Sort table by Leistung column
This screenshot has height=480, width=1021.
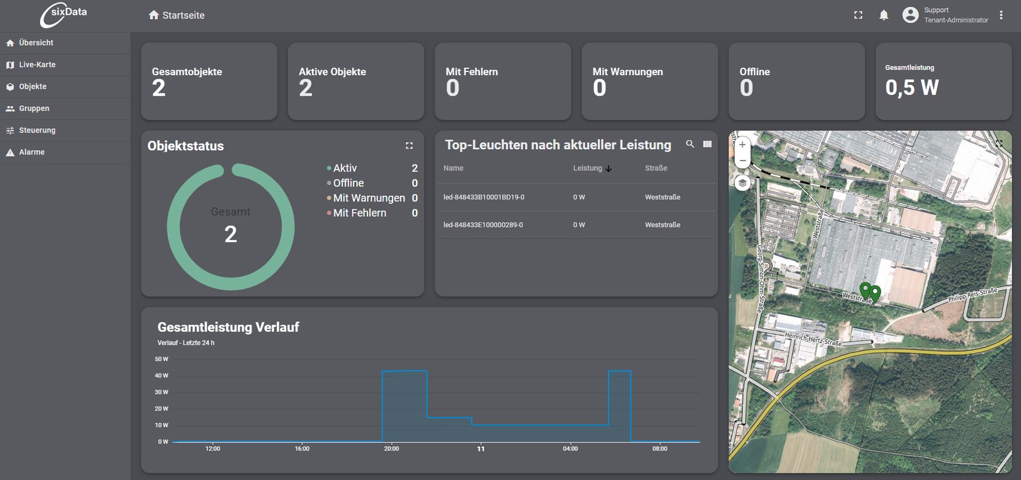click(592, 168)
